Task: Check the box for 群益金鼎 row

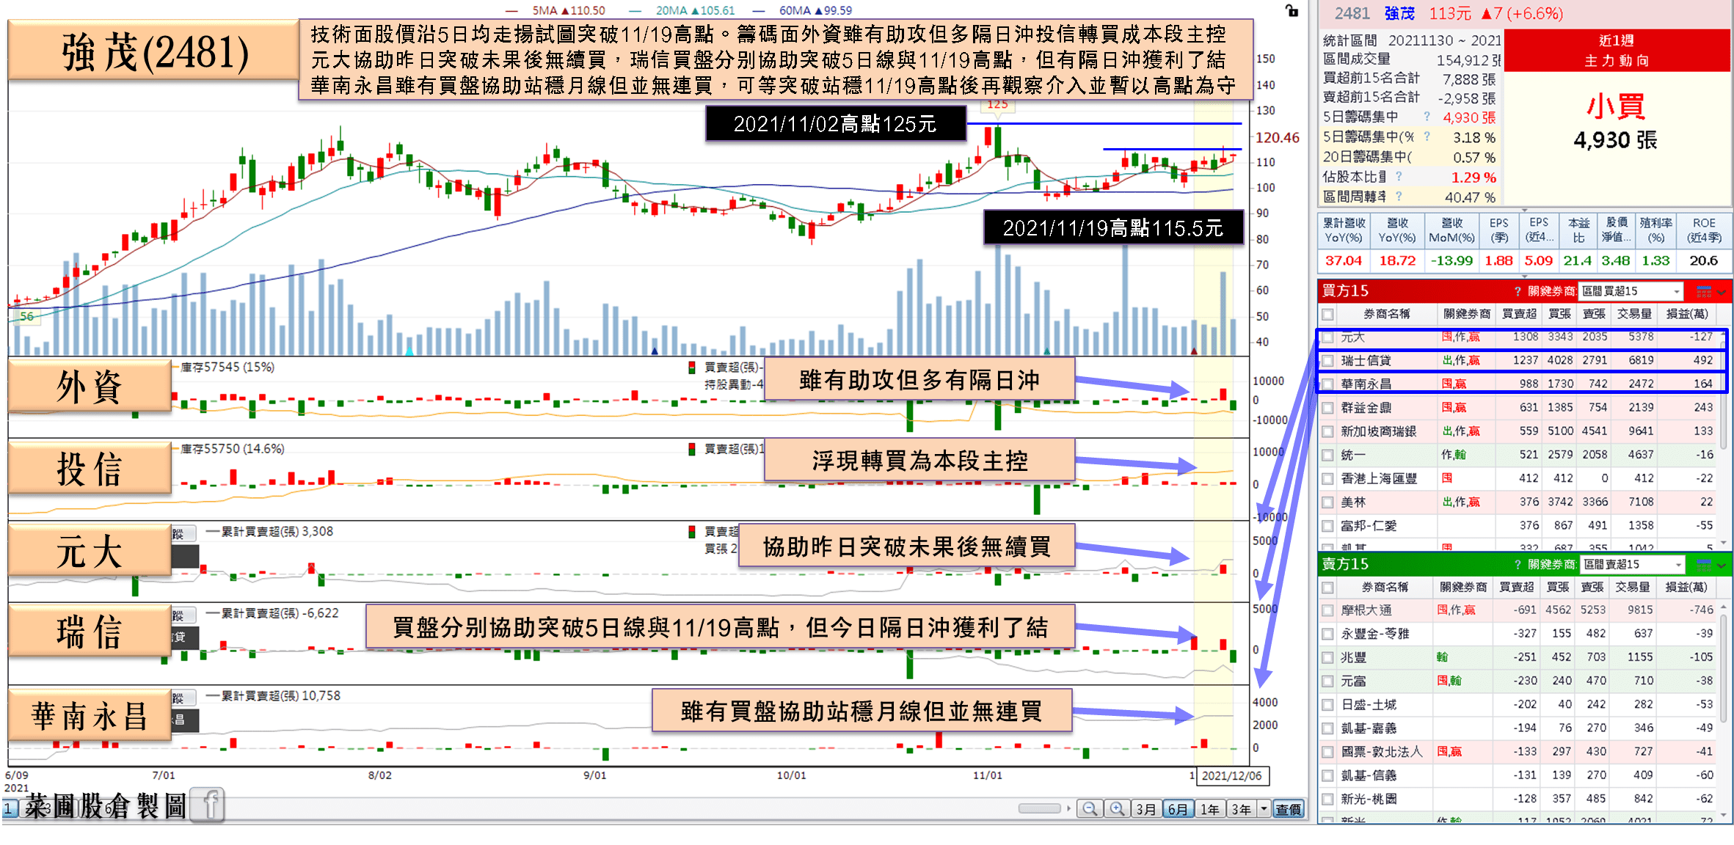Action: (x=1327, y=408)
